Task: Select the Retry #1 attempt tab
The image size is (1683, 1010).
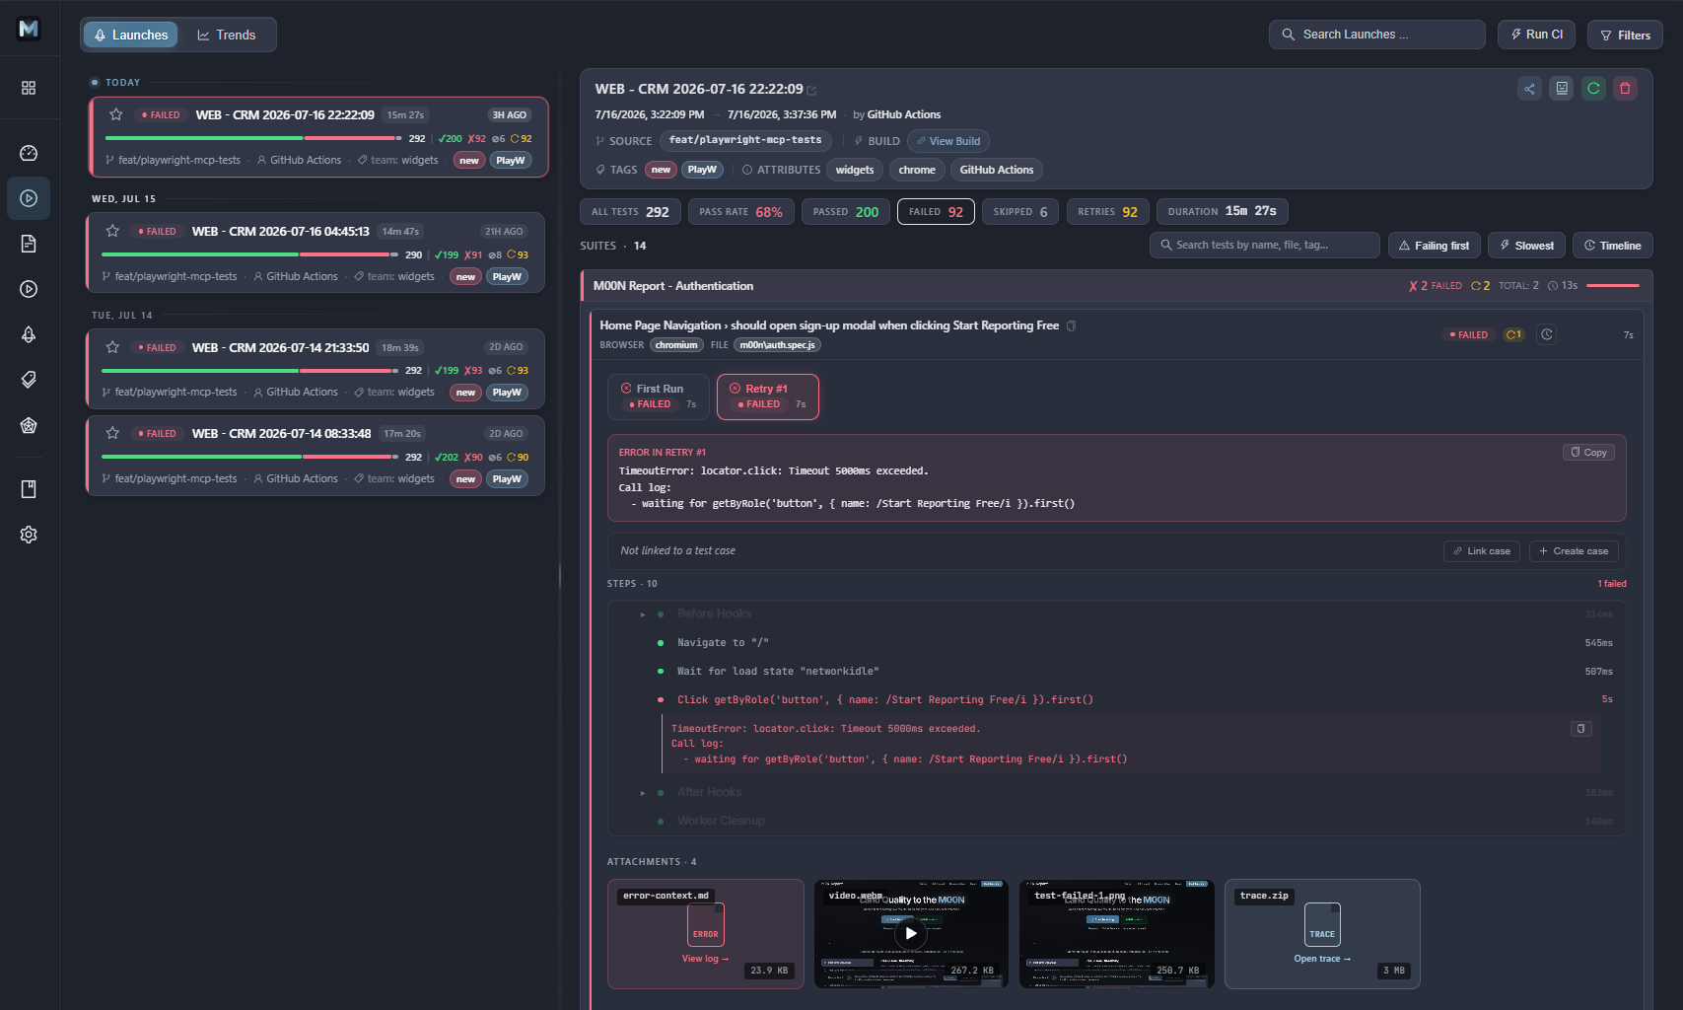Action: 767,397
